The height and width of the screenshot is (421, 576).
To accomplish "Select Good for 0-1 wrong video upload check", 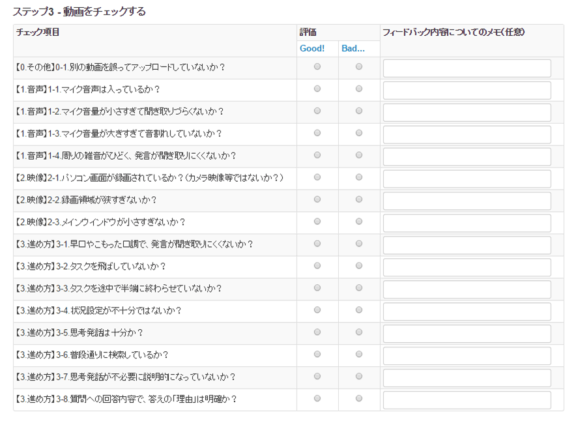I will [317, 67].
